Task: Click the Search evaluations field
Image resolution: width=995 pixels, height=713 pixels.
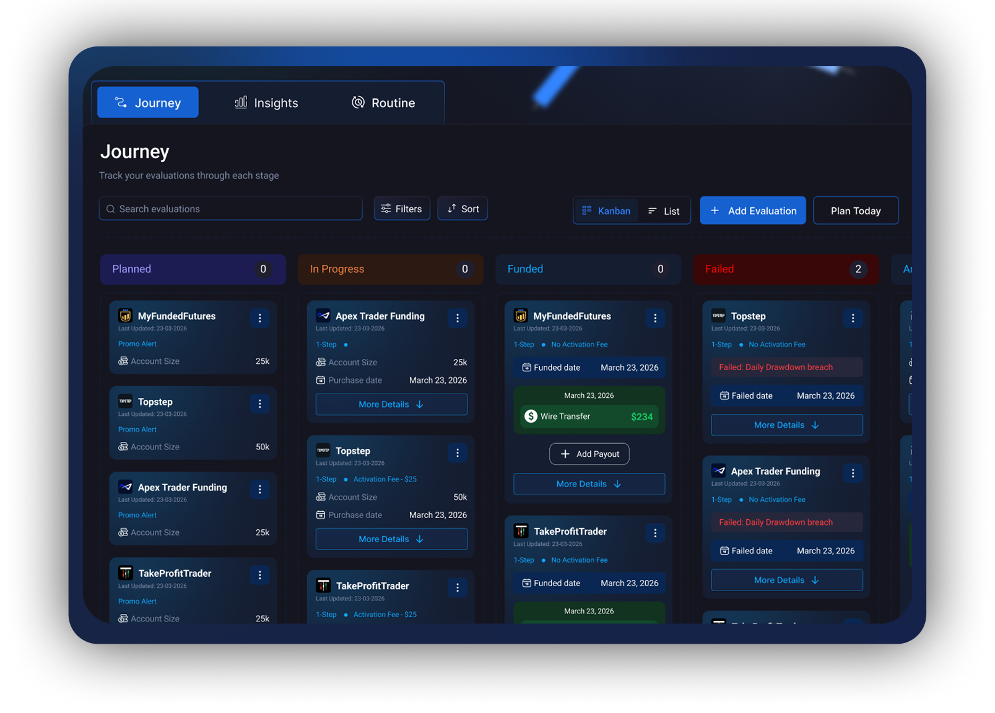Action: coord(230,209)
